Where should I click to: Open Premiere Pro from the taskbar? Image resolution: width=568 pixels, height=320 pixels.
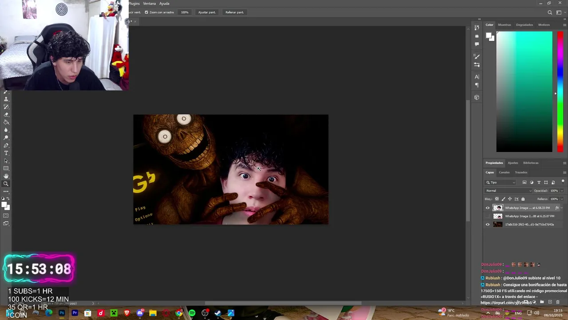[x=75, y=313]
